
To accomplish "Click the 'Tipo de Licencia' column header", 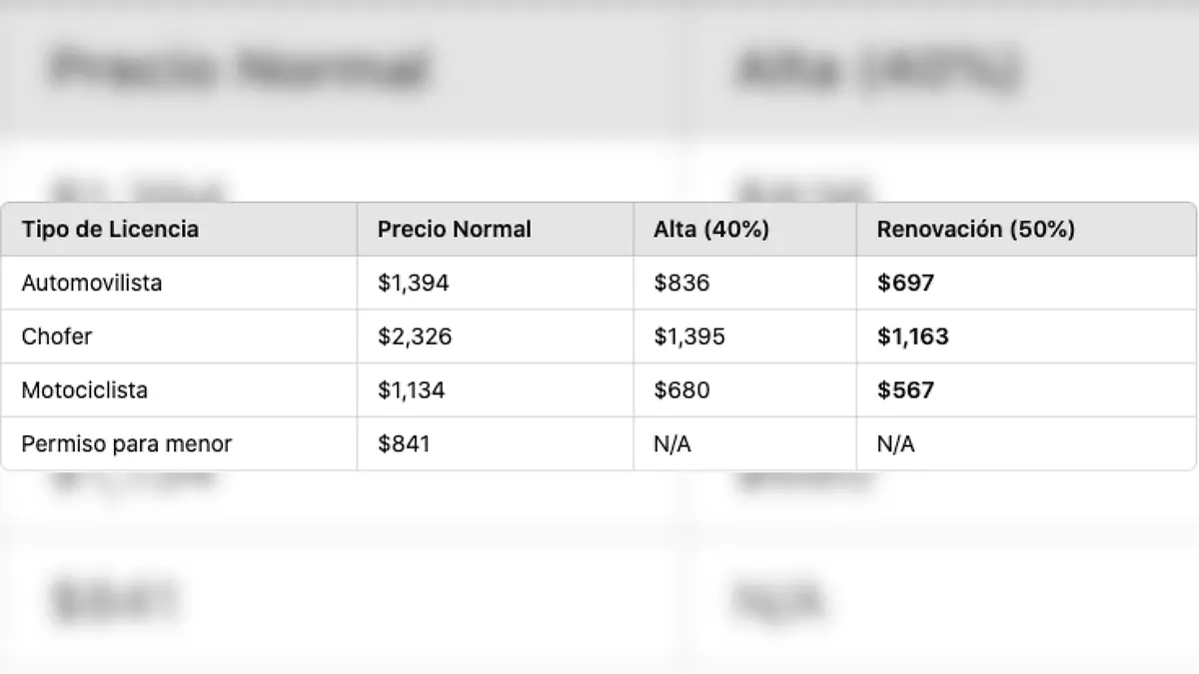I will (x=110, y=229).
